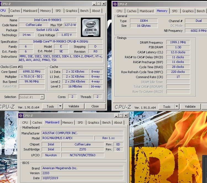Open the Bench tab in the CPU window
207x183 pixels.
84,11
